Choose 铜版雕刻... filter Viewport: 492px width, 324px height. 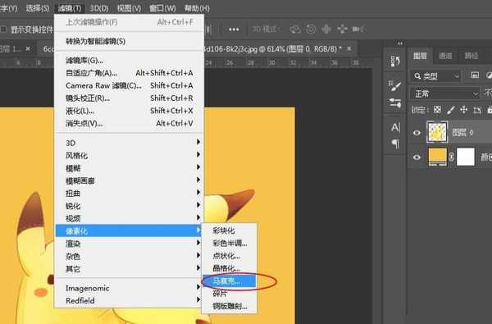pos(229,306)
